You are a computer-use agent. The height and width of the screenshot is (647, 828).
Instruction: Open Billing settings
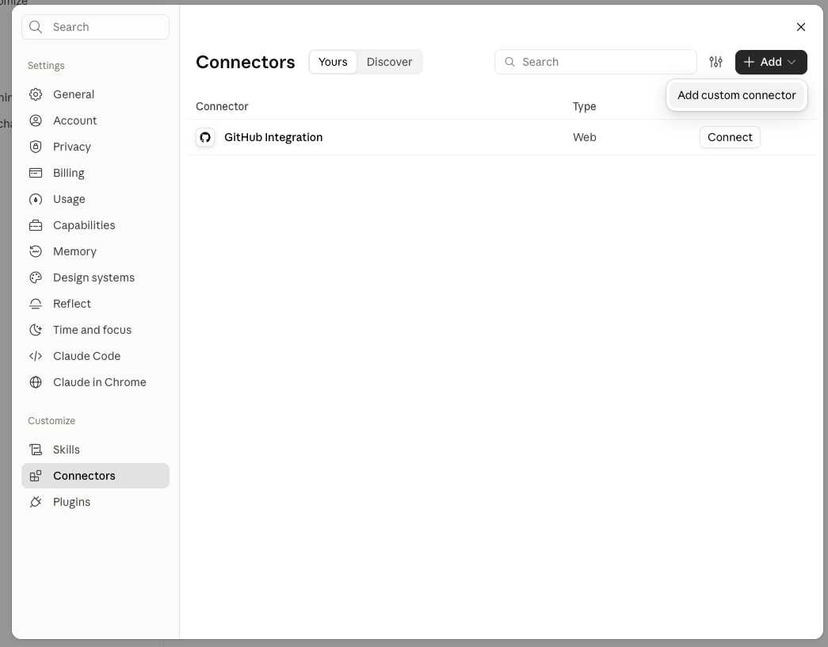point(95,173)
